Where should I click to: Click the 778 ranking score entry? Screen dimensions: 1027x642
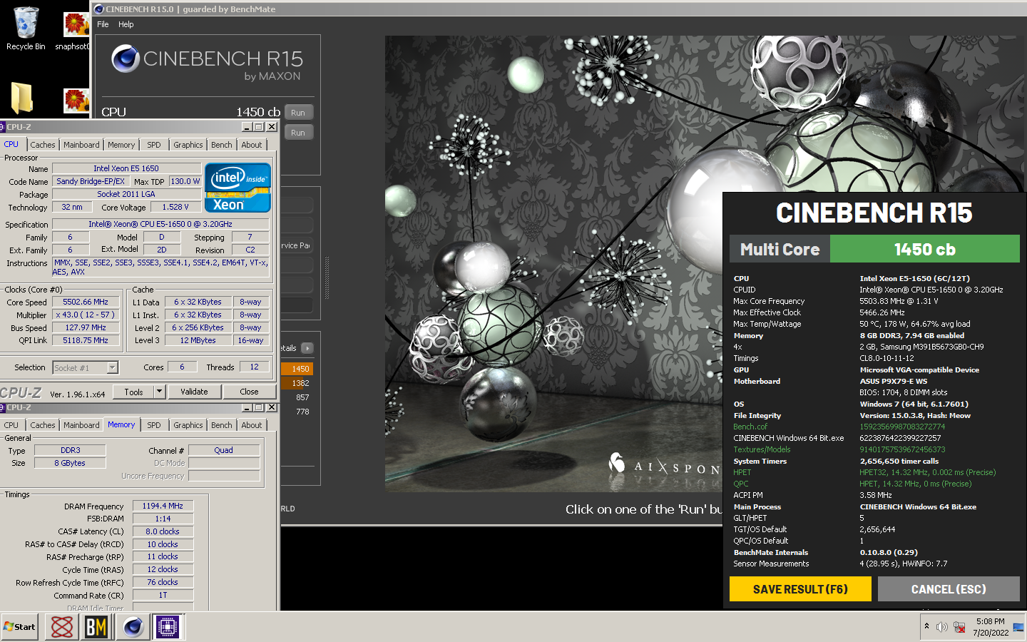[x=302, y=412]
